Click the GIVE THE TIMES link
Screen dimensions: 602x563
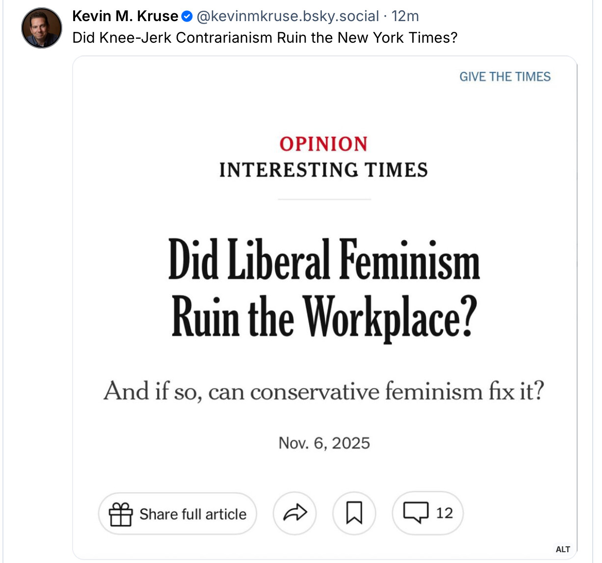504,77
